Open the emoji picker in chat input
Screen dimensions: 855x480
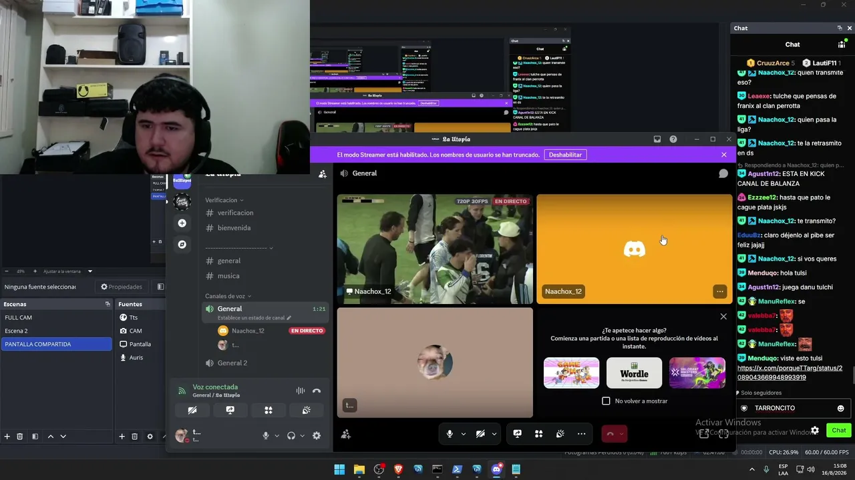point(840,408)
